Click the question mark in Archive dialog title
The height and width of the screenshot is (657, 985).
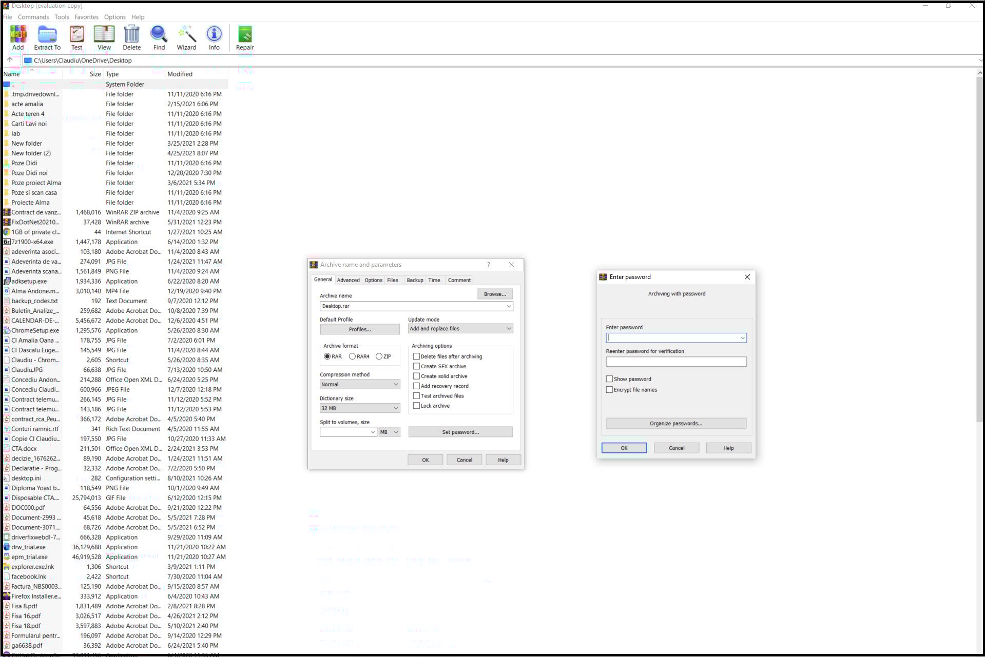point(489,265)
